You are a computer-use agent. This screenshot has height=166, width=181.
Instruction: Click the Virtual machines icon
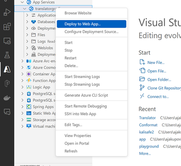(x=29, y=126)
